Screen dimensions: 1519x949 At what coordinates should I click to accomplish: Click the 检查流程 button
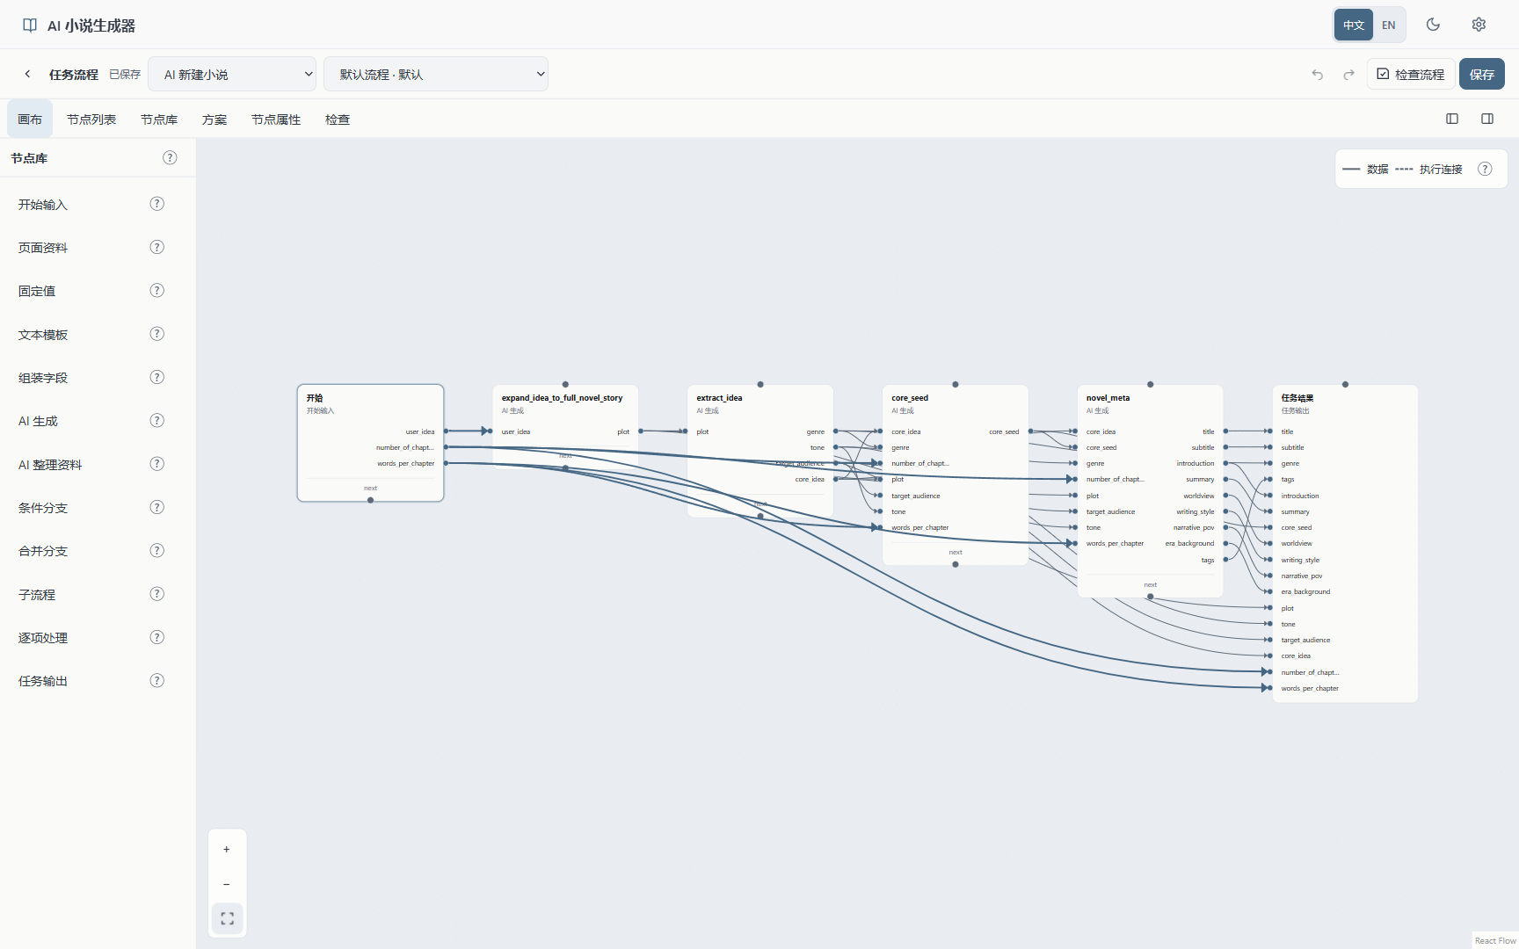click(1411, 75)
